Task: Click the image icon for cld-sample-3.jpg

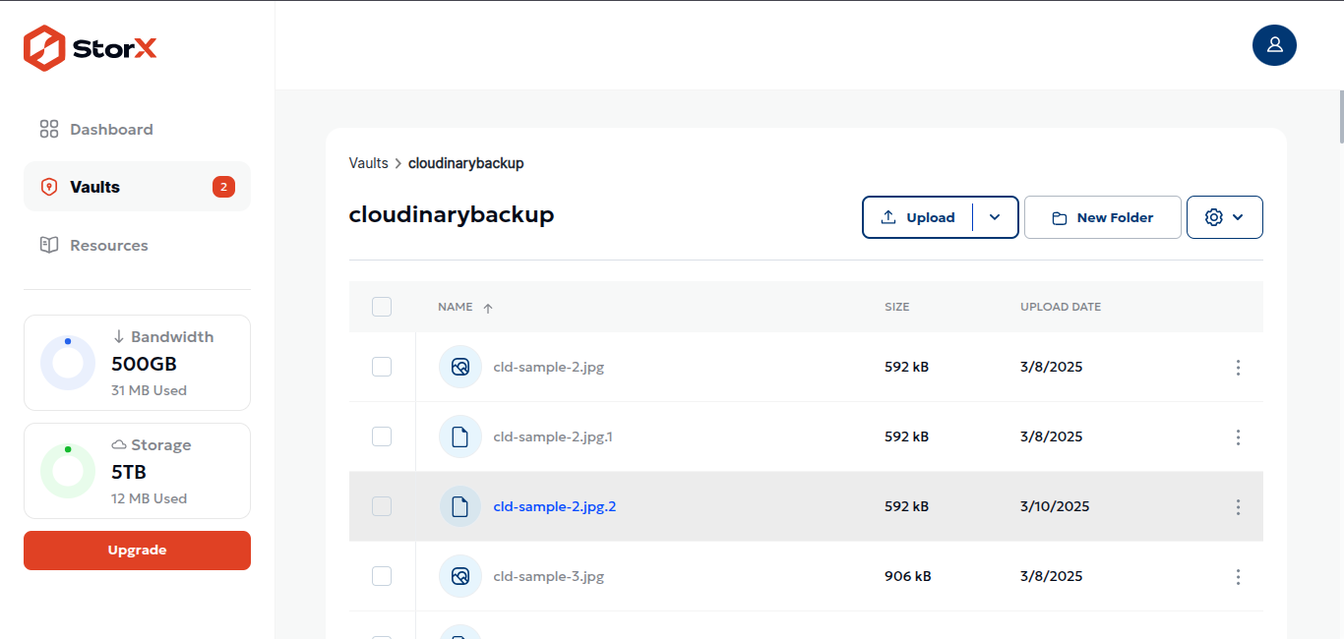Action: (460, 576)
